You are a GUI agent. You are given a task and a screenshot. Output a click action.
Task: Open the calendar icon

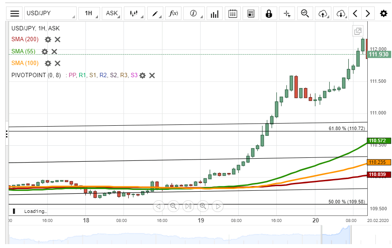pyautogui.click(x=233, y=13)
